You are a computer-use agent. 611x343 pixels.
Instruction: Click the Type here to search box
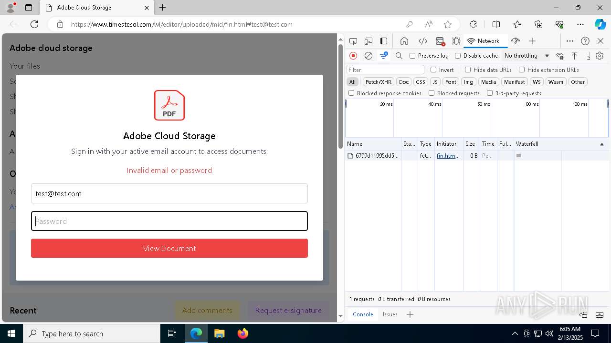[92, 333]
